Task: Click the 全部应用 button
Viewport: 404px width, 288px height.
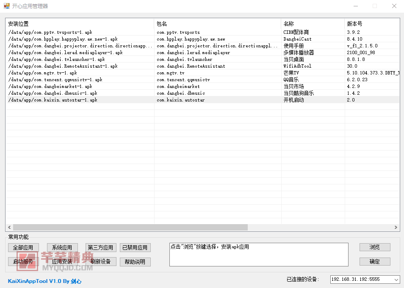Action: pos(23,247)
